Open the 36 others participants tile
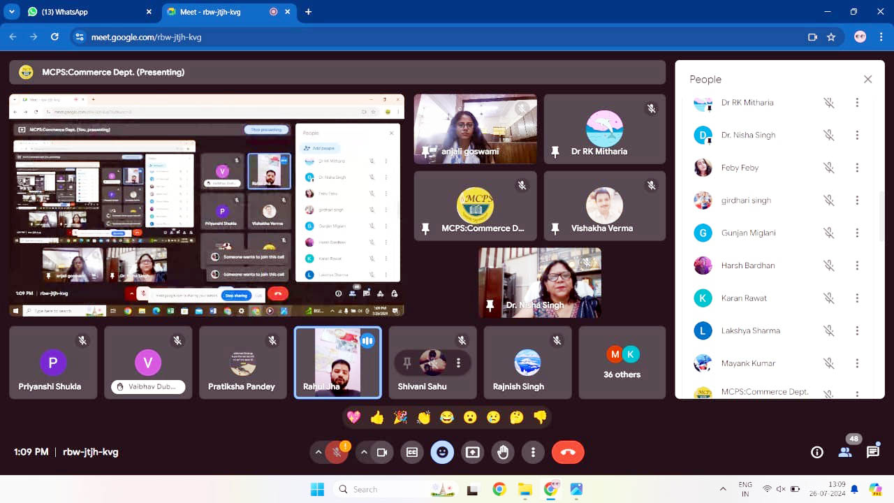The image size is (894, 503). (x=622, y=363)
